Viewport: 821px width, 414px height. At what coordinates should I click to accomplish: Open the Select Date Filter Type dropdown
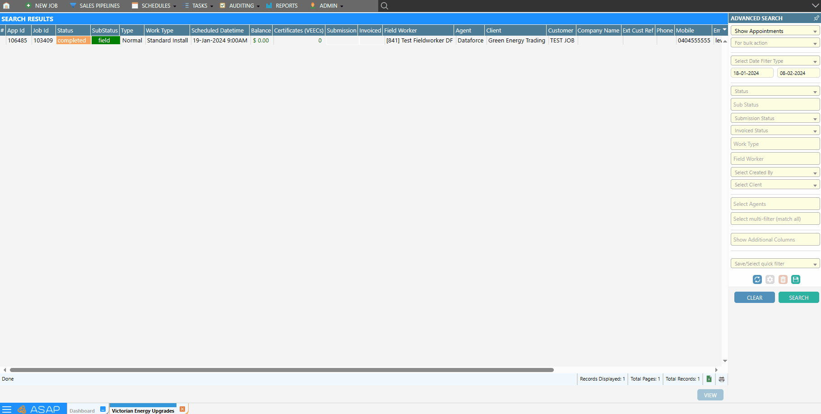[x=775, y=61]
